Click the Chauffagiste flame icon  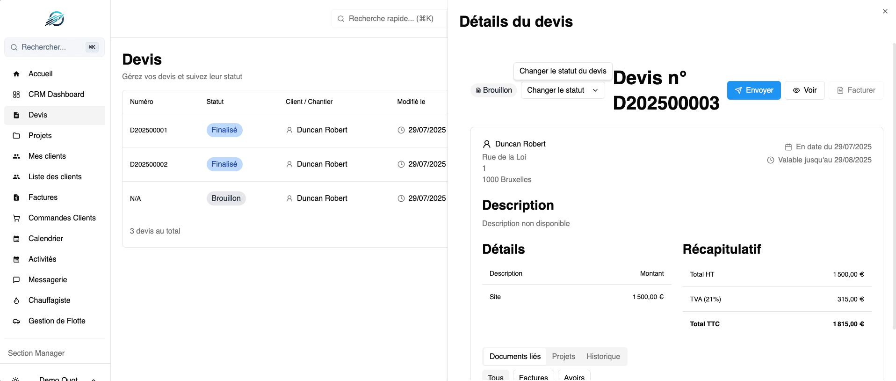16,300
